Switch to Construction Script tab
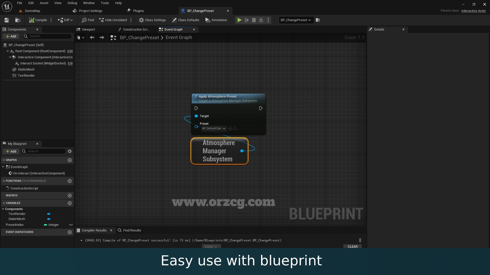Viewport: 490px width, 275px height. [136, 30]
